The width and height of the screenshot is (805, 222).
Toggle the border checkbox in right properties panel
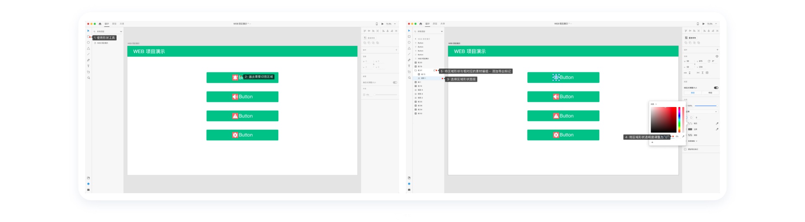coord(686,129)
